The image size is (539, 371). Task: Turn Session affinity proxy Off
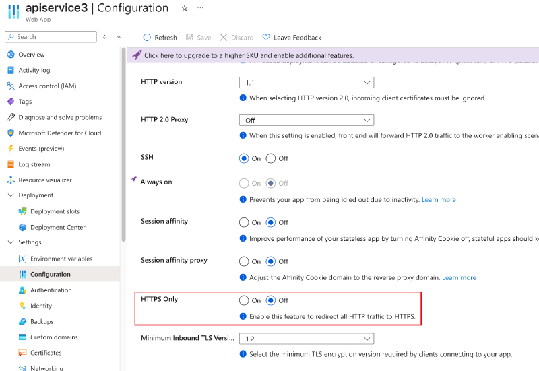(x=271, y=261)
